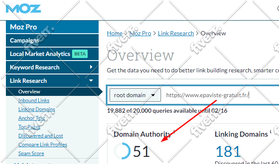Go to Moz Pro breadcrumb
The image size is (279, 164).
click(140, 33)
